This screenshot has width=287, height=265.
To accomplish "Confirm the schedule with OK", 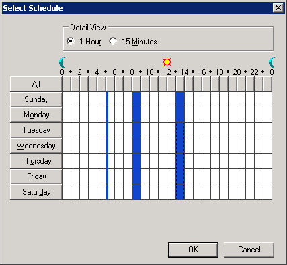I will (193, 250).
